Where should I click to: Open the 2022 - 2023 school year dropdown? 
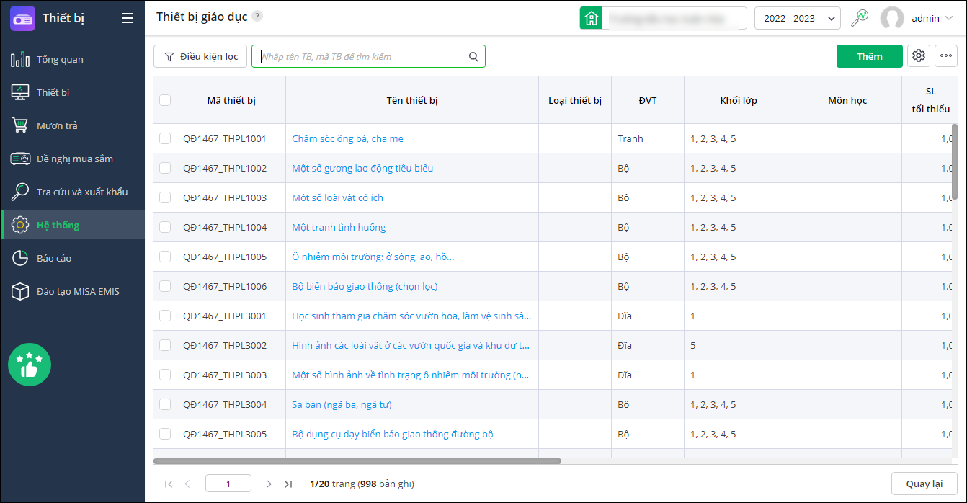(798, 18)
